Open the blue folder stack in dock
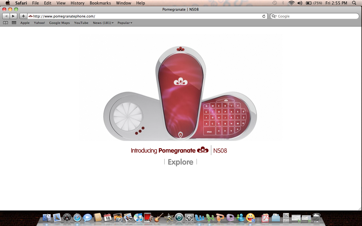Image resolution: width=362 pixels, height=226 pixels. click(x=275, y=218)
